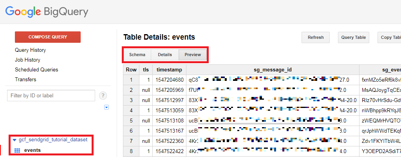Click the tls value in row 6
The height and width of the screenshot is (157, 401).
click(146, 131)
